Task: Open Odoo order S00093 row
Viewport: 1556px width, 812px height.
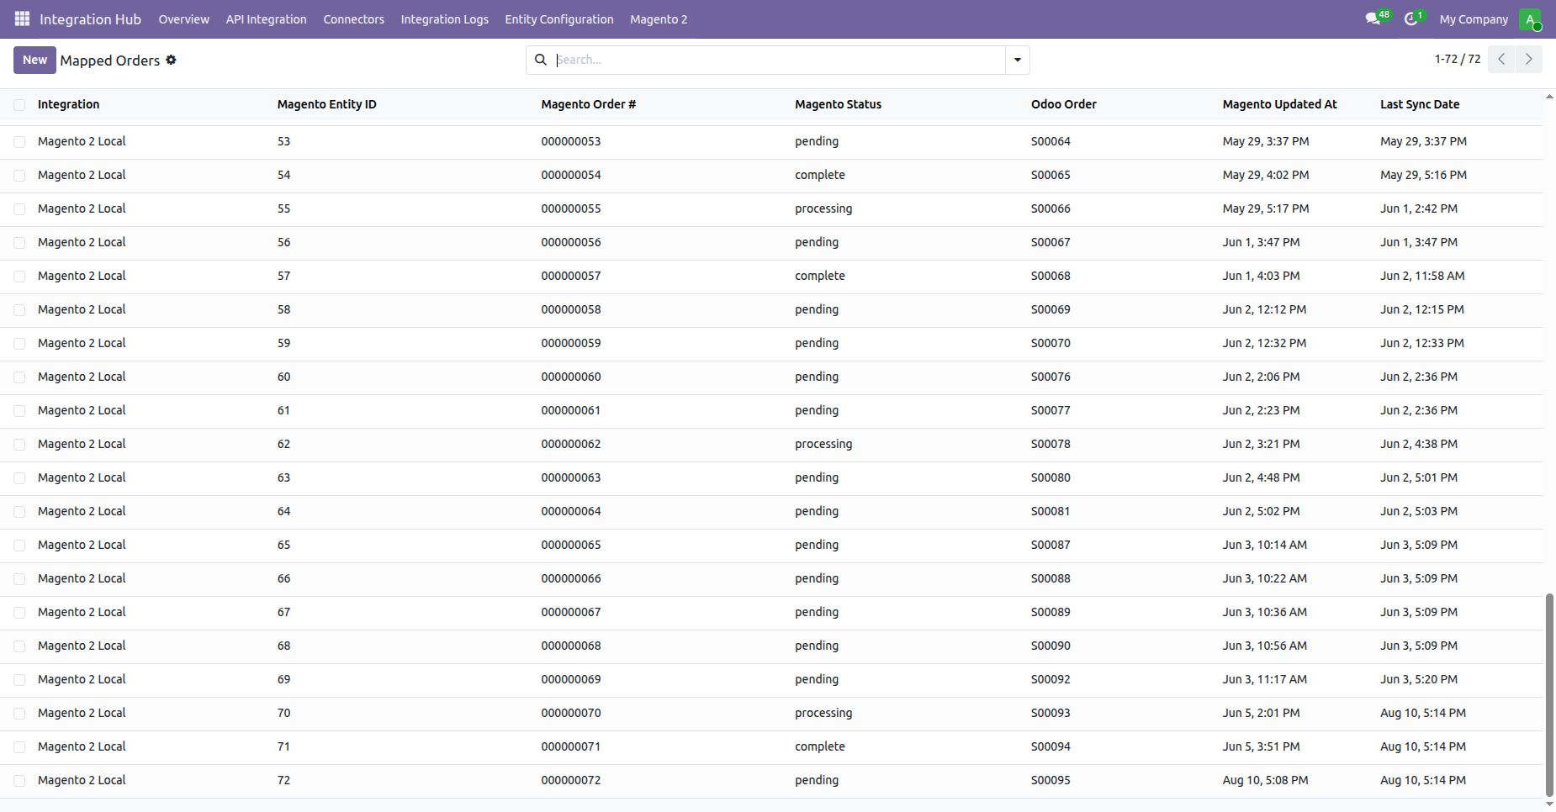Action: click(x=1051, y=713)
